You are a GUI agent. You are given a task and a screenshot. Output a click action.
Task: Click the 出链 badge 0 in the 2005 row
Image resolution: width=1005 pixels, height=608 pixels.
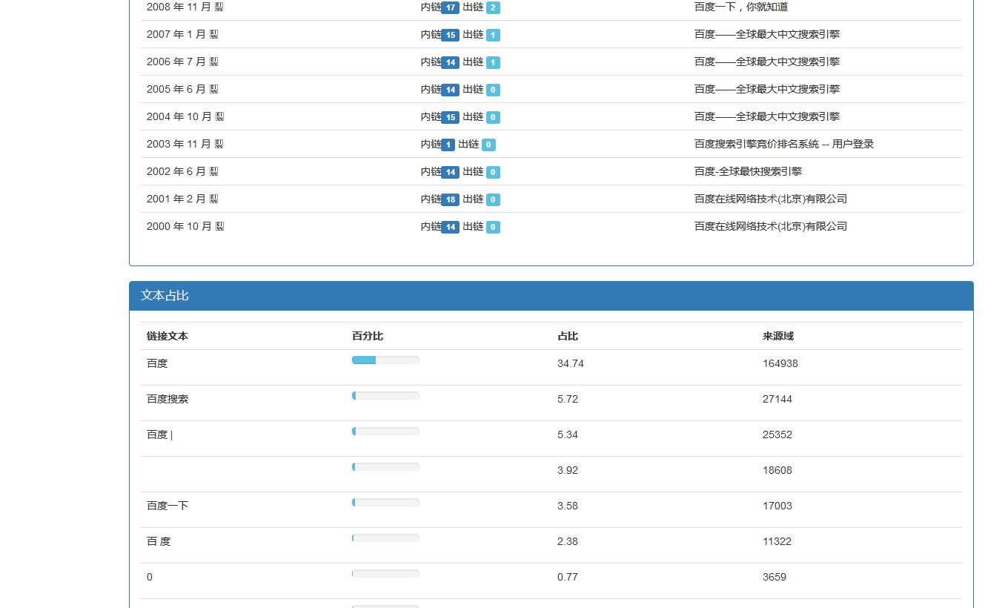(493, 90)
